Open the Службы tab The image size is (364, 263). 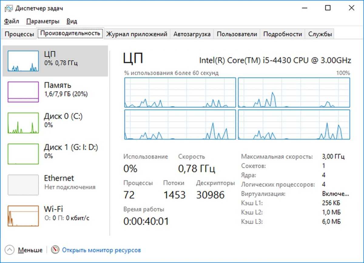(x=320, y=34)
